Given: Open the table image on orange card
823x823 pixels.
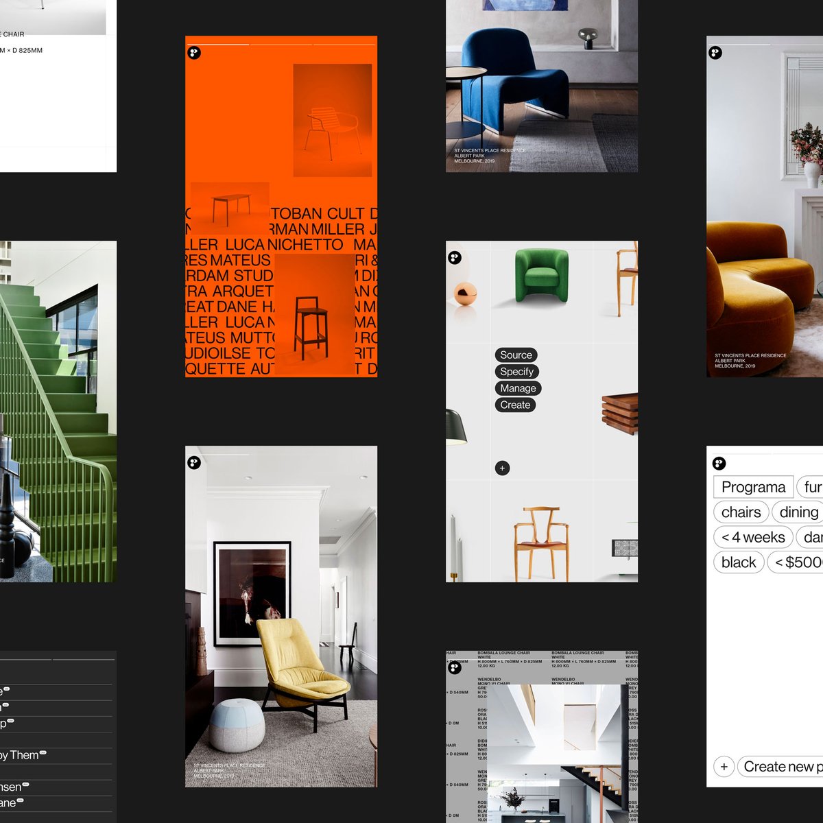Looking at the screenshot, I should [x=230, y=208].
